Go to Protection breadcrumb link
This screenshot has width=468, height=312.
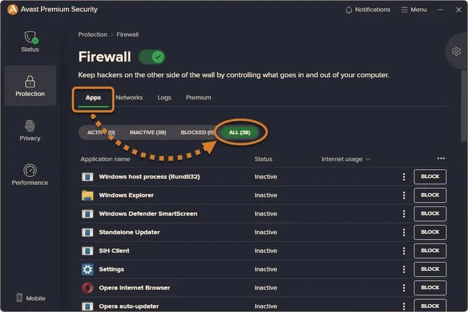pyautogui.click(x=92, y=35)
